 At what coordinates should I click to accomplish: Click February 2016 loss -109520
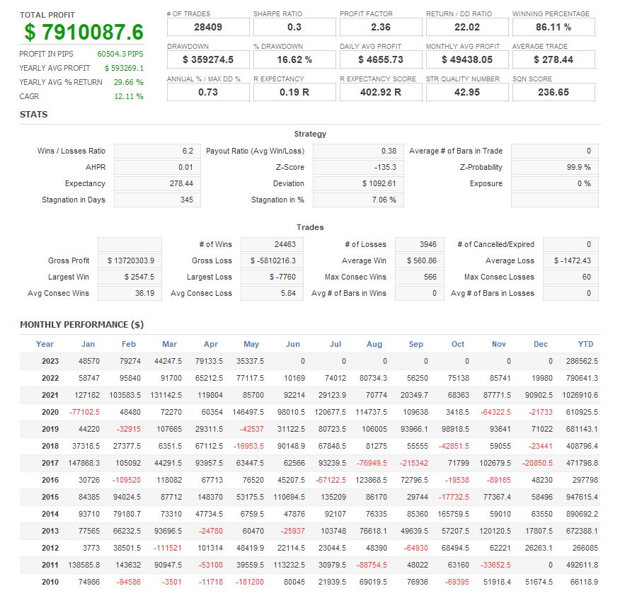click(127, 481)
